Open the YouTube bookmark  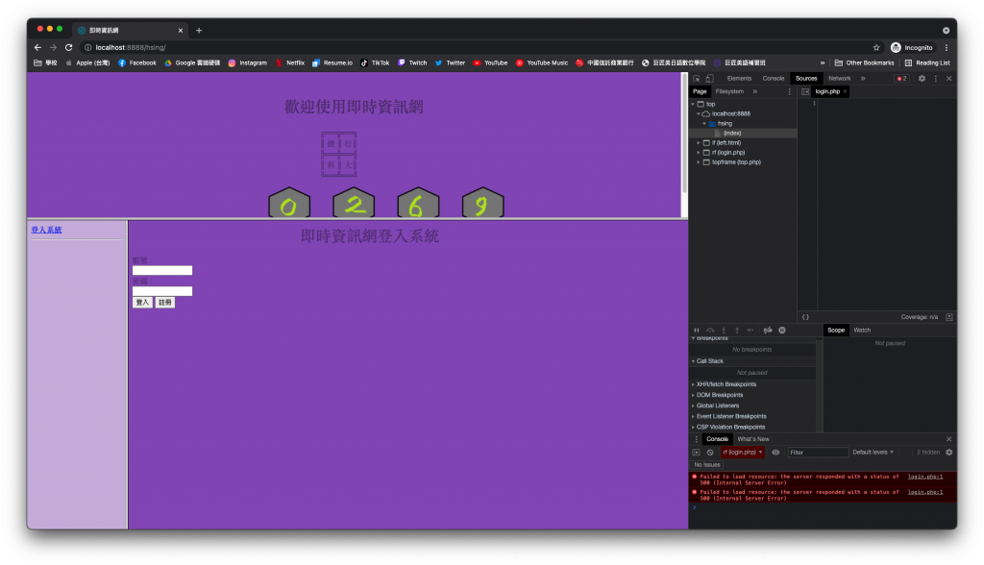(490, 62)
